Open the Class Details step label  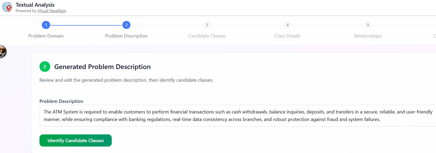(287, 36)
